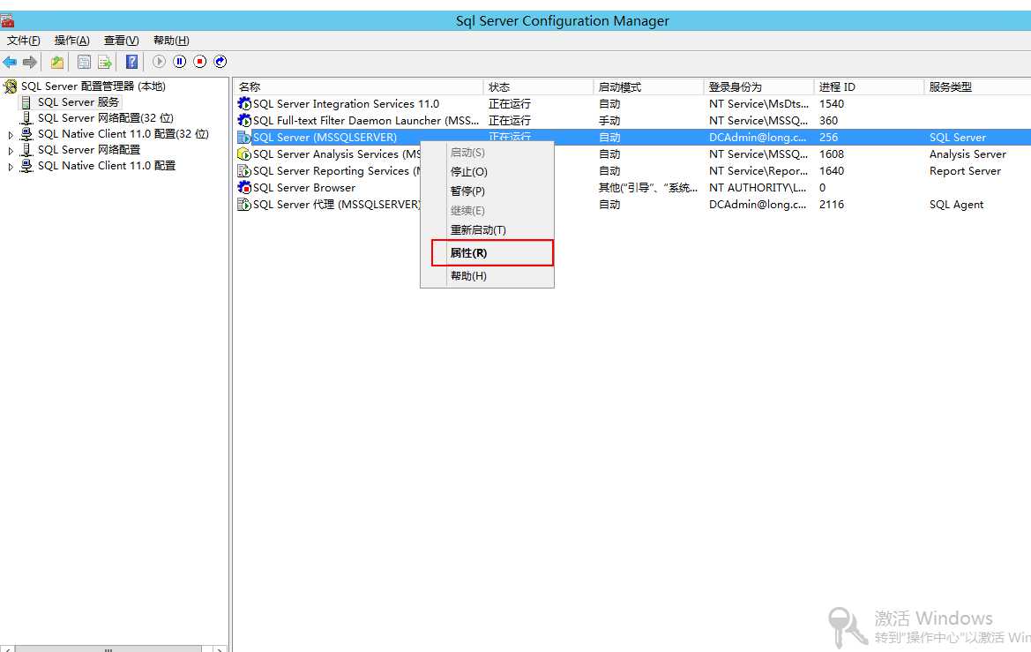Screen dimensions: 1031x652
Task: Click the SQL Server 服务 tree icon
Action: pyautogui.click(x=26, y=102)
